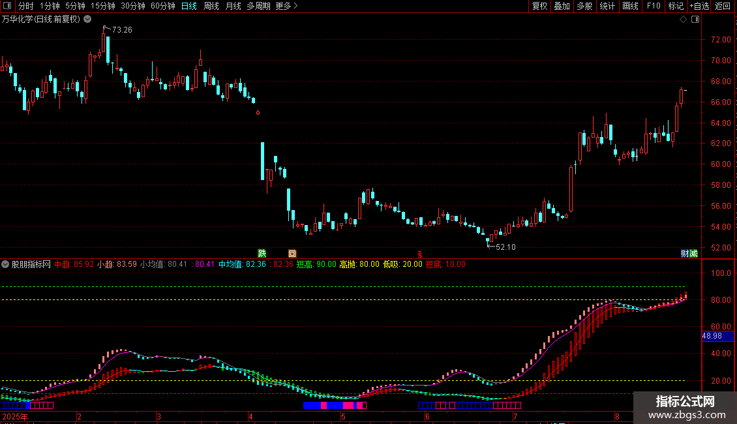Open the indicator dropdown beside 股朋指标网

[x=5, y=264]
